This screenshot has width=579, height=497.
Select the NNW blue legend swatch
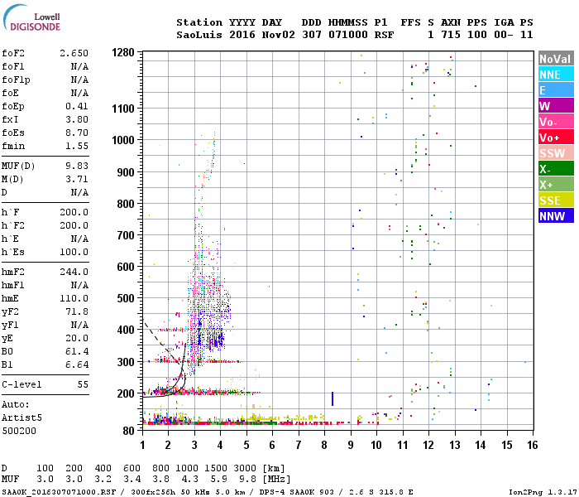(x=556, y=216)
